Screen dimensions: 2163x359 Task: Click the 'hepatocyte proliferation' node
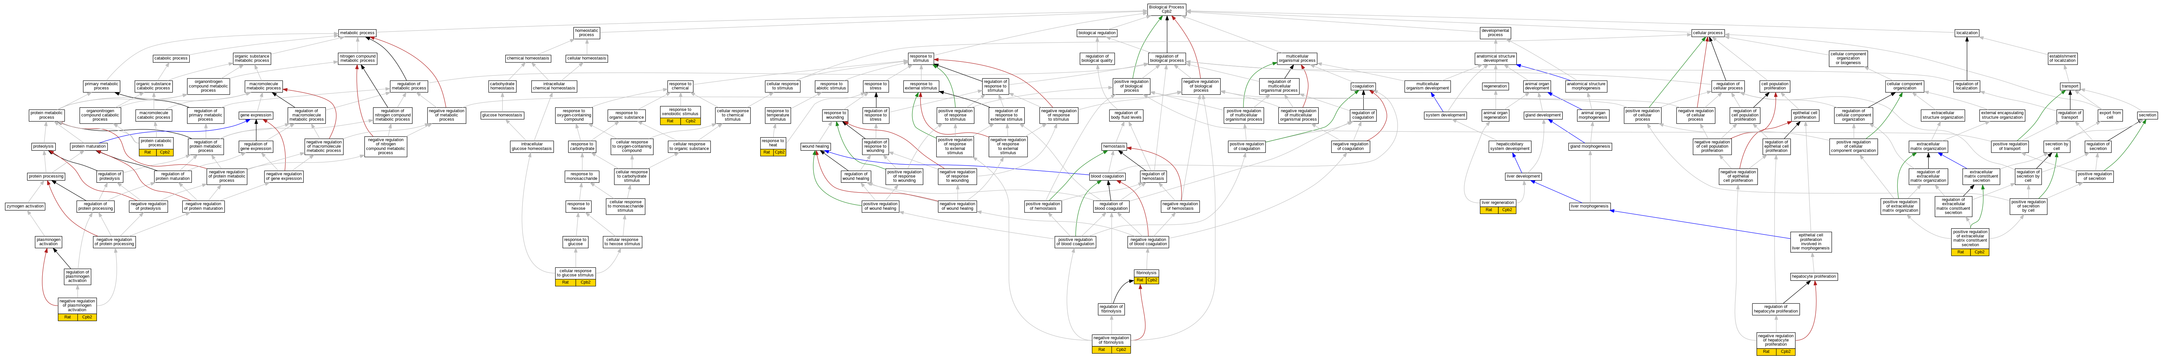pos(1814,276)
